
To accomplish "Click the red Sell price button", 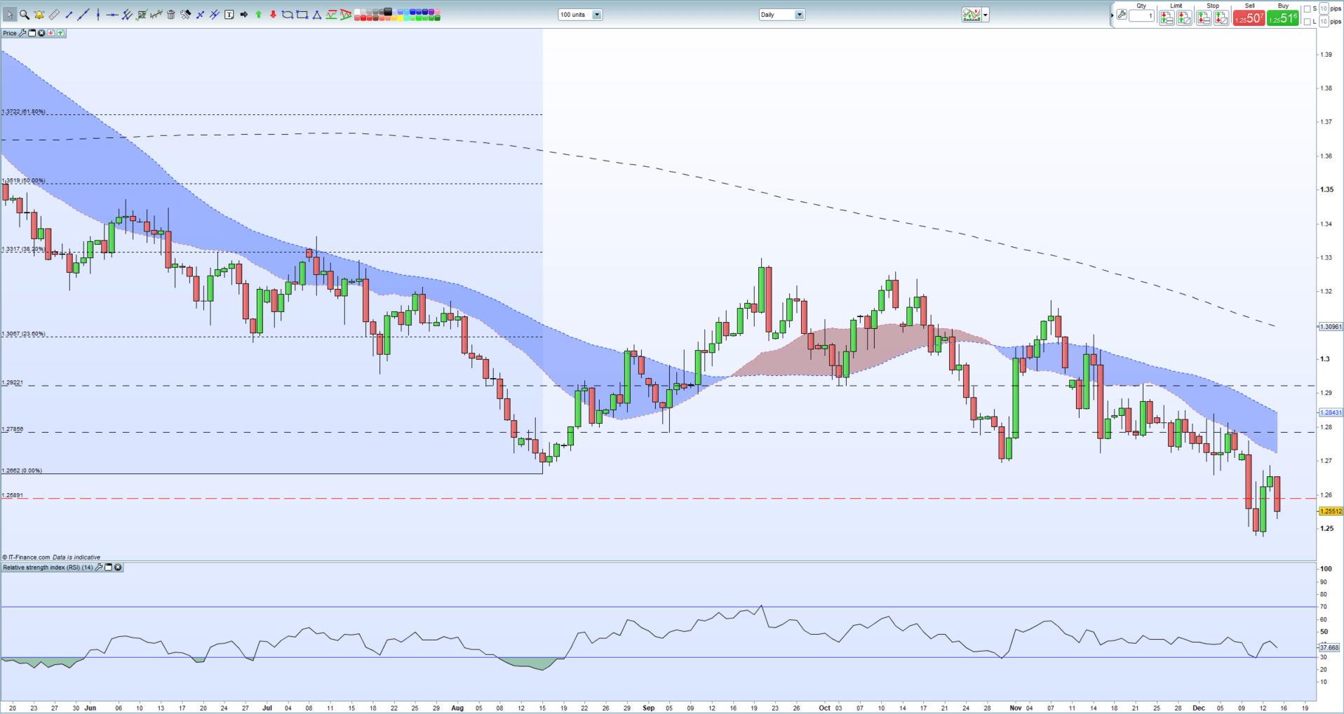I will click(1249, 18).
